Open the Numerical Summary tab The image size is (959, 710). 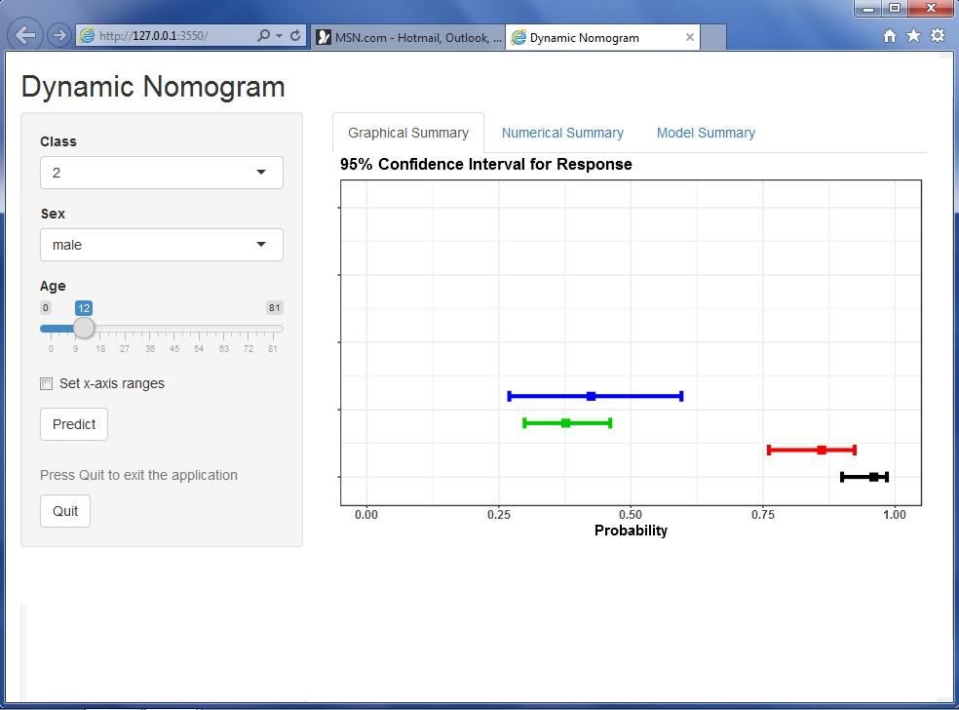click(562, 133)
